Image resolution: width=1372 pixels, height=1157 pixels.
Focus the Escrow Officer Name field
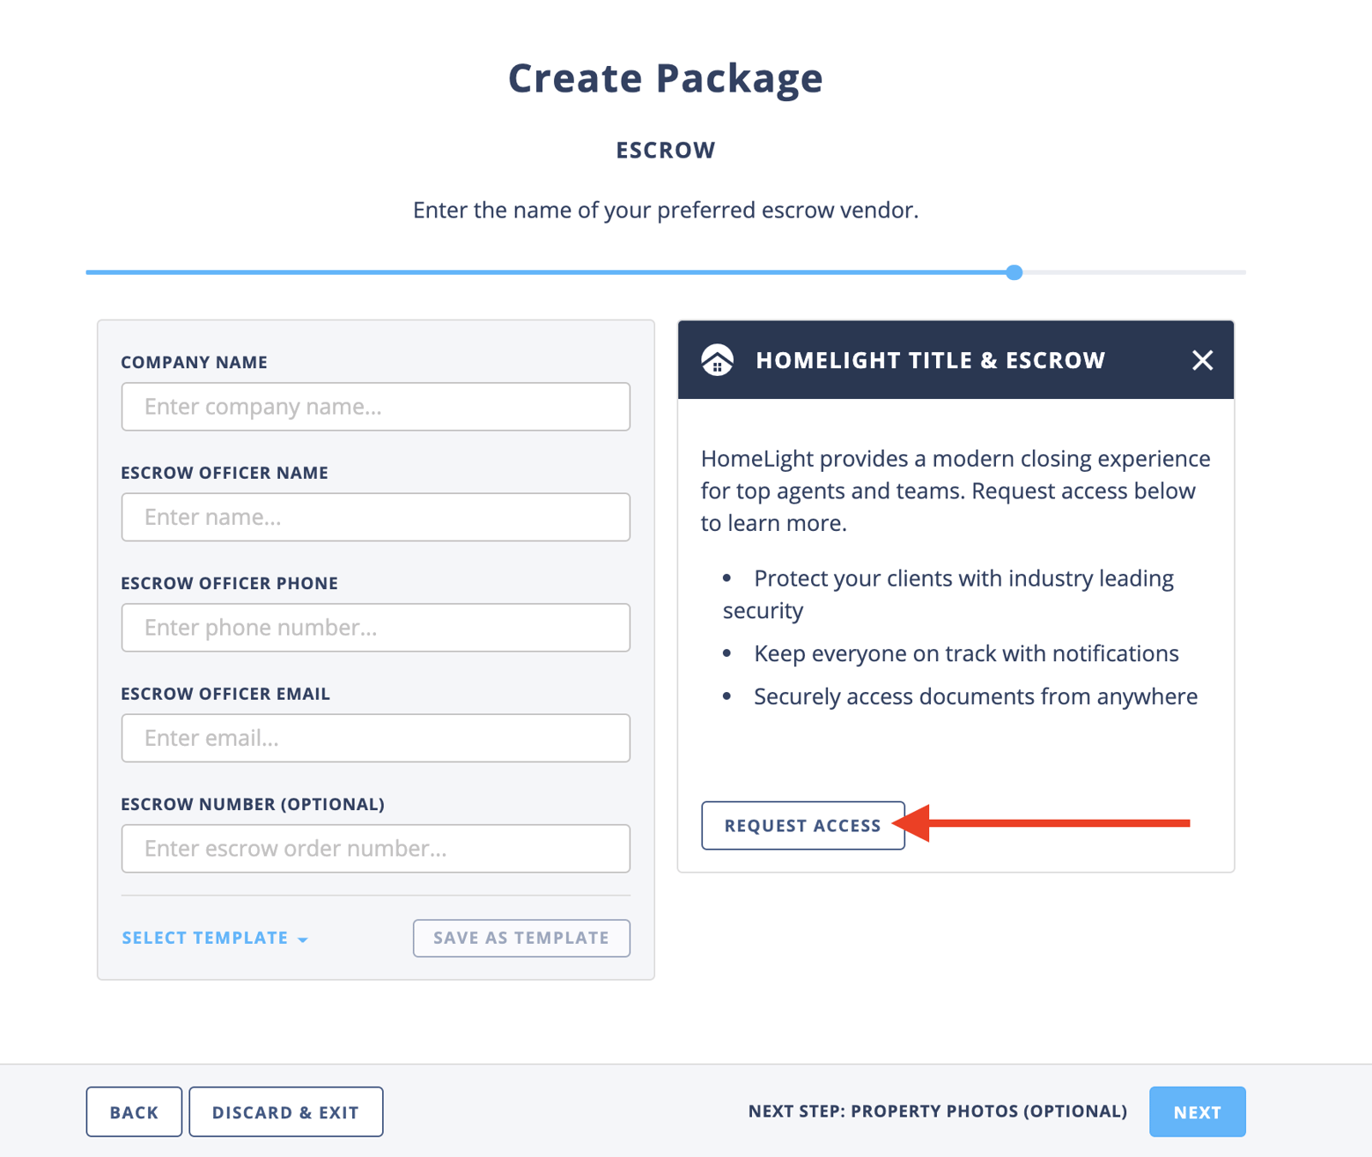click(x=375, y=517)
